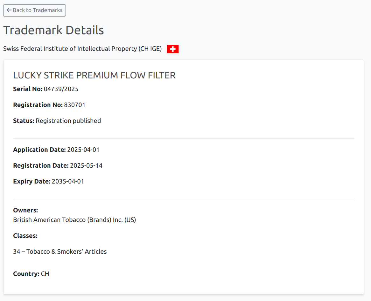The image size is (371, 301).
Task: Click the serial number 04739/2025
Action: 61,89
